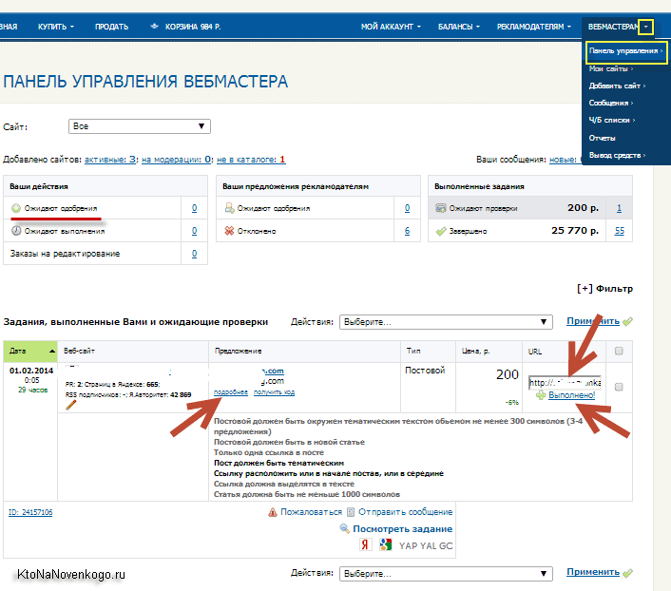Viewport: 671px width, 591px height.
Task: Open the на модерации: 0 link
Action: coord(176,160)
